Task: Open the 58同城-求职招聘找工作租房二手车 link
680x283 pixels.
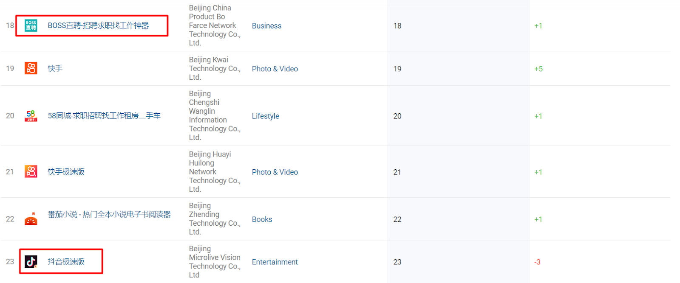Action: pyautogui.click(x=104, y=116)
